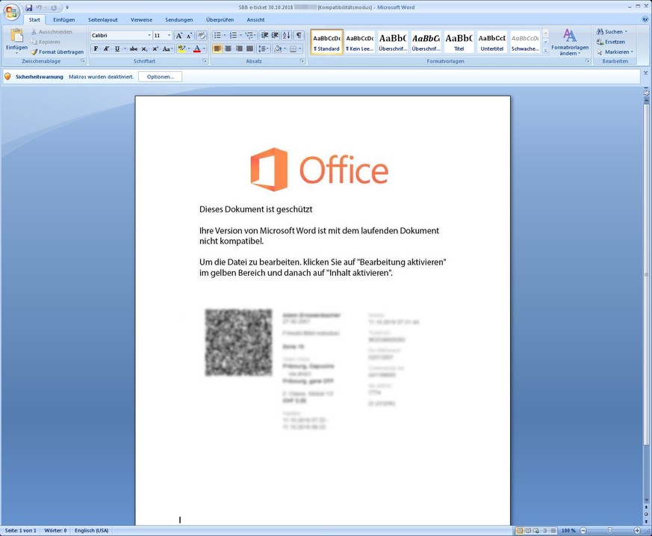Open the font size dropdown
The height and width of the screenshot is (536, 652).
point(169,35)
